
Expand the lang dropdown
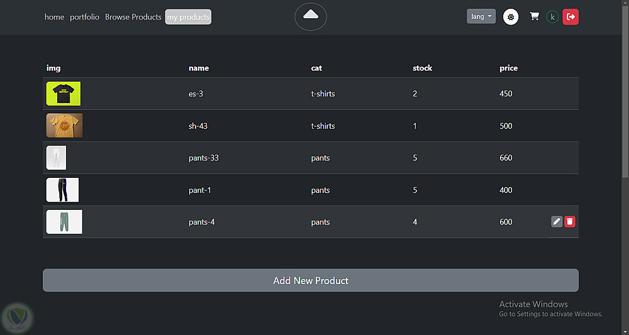(481, 17)
